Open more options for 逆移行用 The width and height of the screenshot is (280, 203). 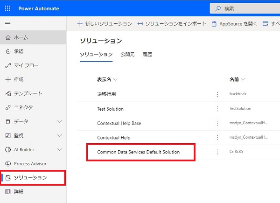(217, 94)
